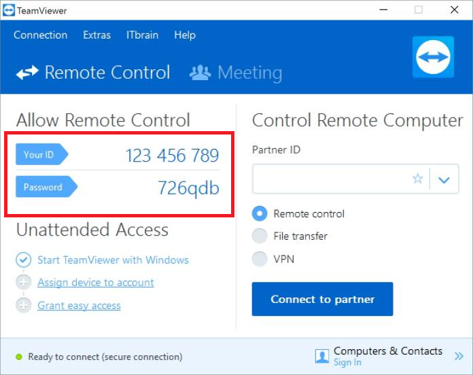Toggle the Start TeamViewer with Windows checkmark
The width and height of the screenshot is (473, 375).
pyautogui.click(x=24, y=260)
